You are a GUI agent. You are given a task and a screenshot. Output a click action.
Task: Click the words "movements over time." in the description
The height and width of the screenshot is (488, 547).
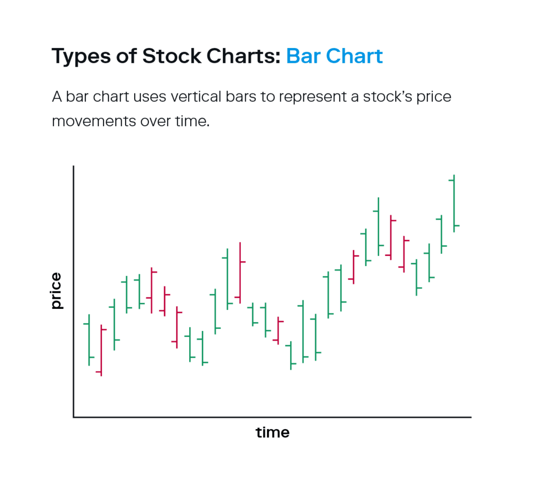click(130, 121)
